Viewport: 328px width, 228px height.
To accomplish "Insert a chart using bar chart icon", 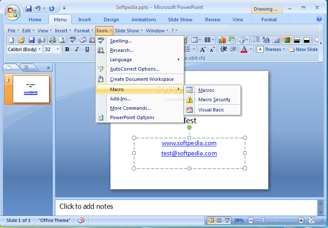I will coord(222,40).
